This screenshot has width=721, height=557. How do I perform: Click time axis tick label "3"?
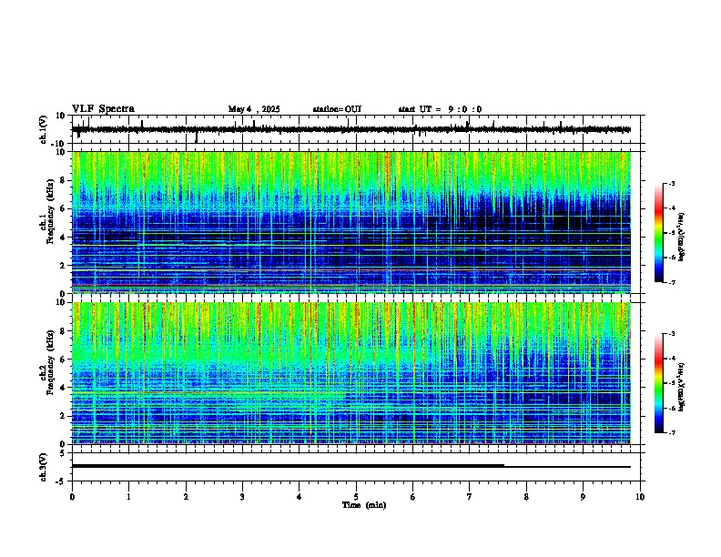242,496
